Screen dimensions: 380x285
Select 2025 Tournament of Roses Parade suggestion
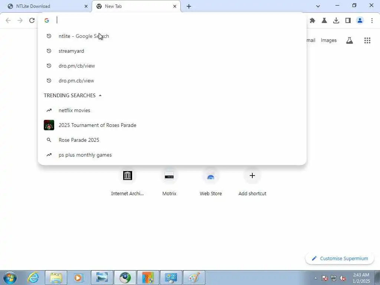(x=172, y=125)
